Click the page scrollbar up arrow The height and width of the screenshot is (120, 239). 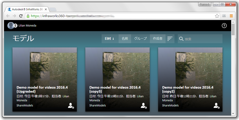(x=233, y=22)
